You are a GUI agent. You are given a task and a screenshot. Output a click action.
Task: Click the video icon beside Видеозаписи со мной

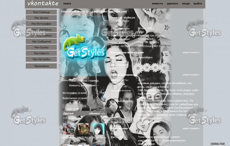[103, 98]
